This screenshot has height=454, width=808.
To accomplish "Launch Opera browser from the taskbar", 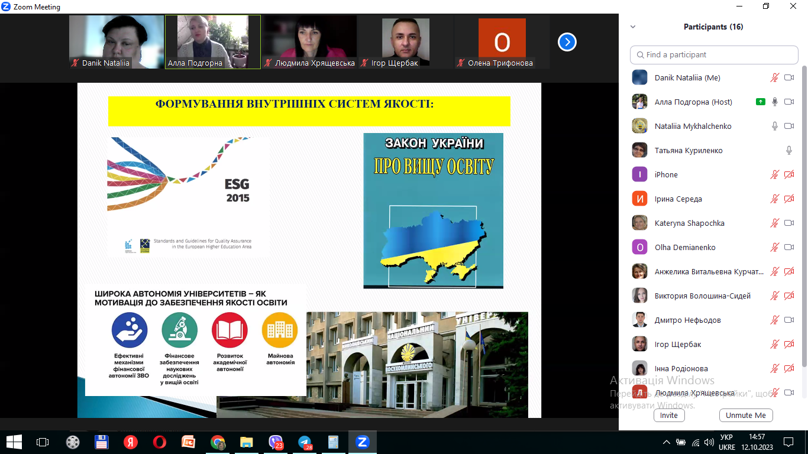I will (159, 442).
